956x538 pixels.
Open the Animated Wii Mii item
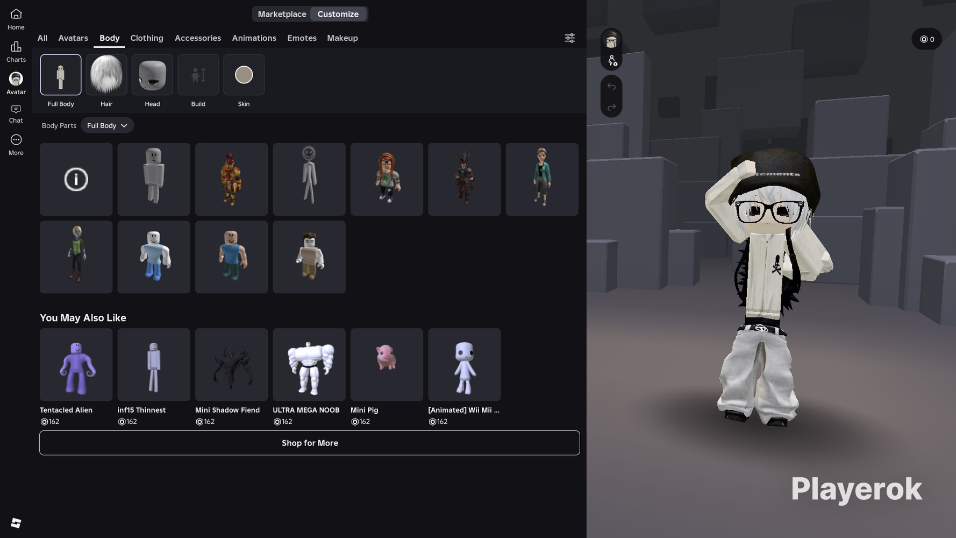465,365
